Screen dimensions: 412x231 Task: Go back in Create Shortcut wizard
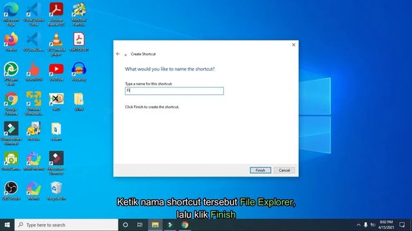[x=118, y=54]
